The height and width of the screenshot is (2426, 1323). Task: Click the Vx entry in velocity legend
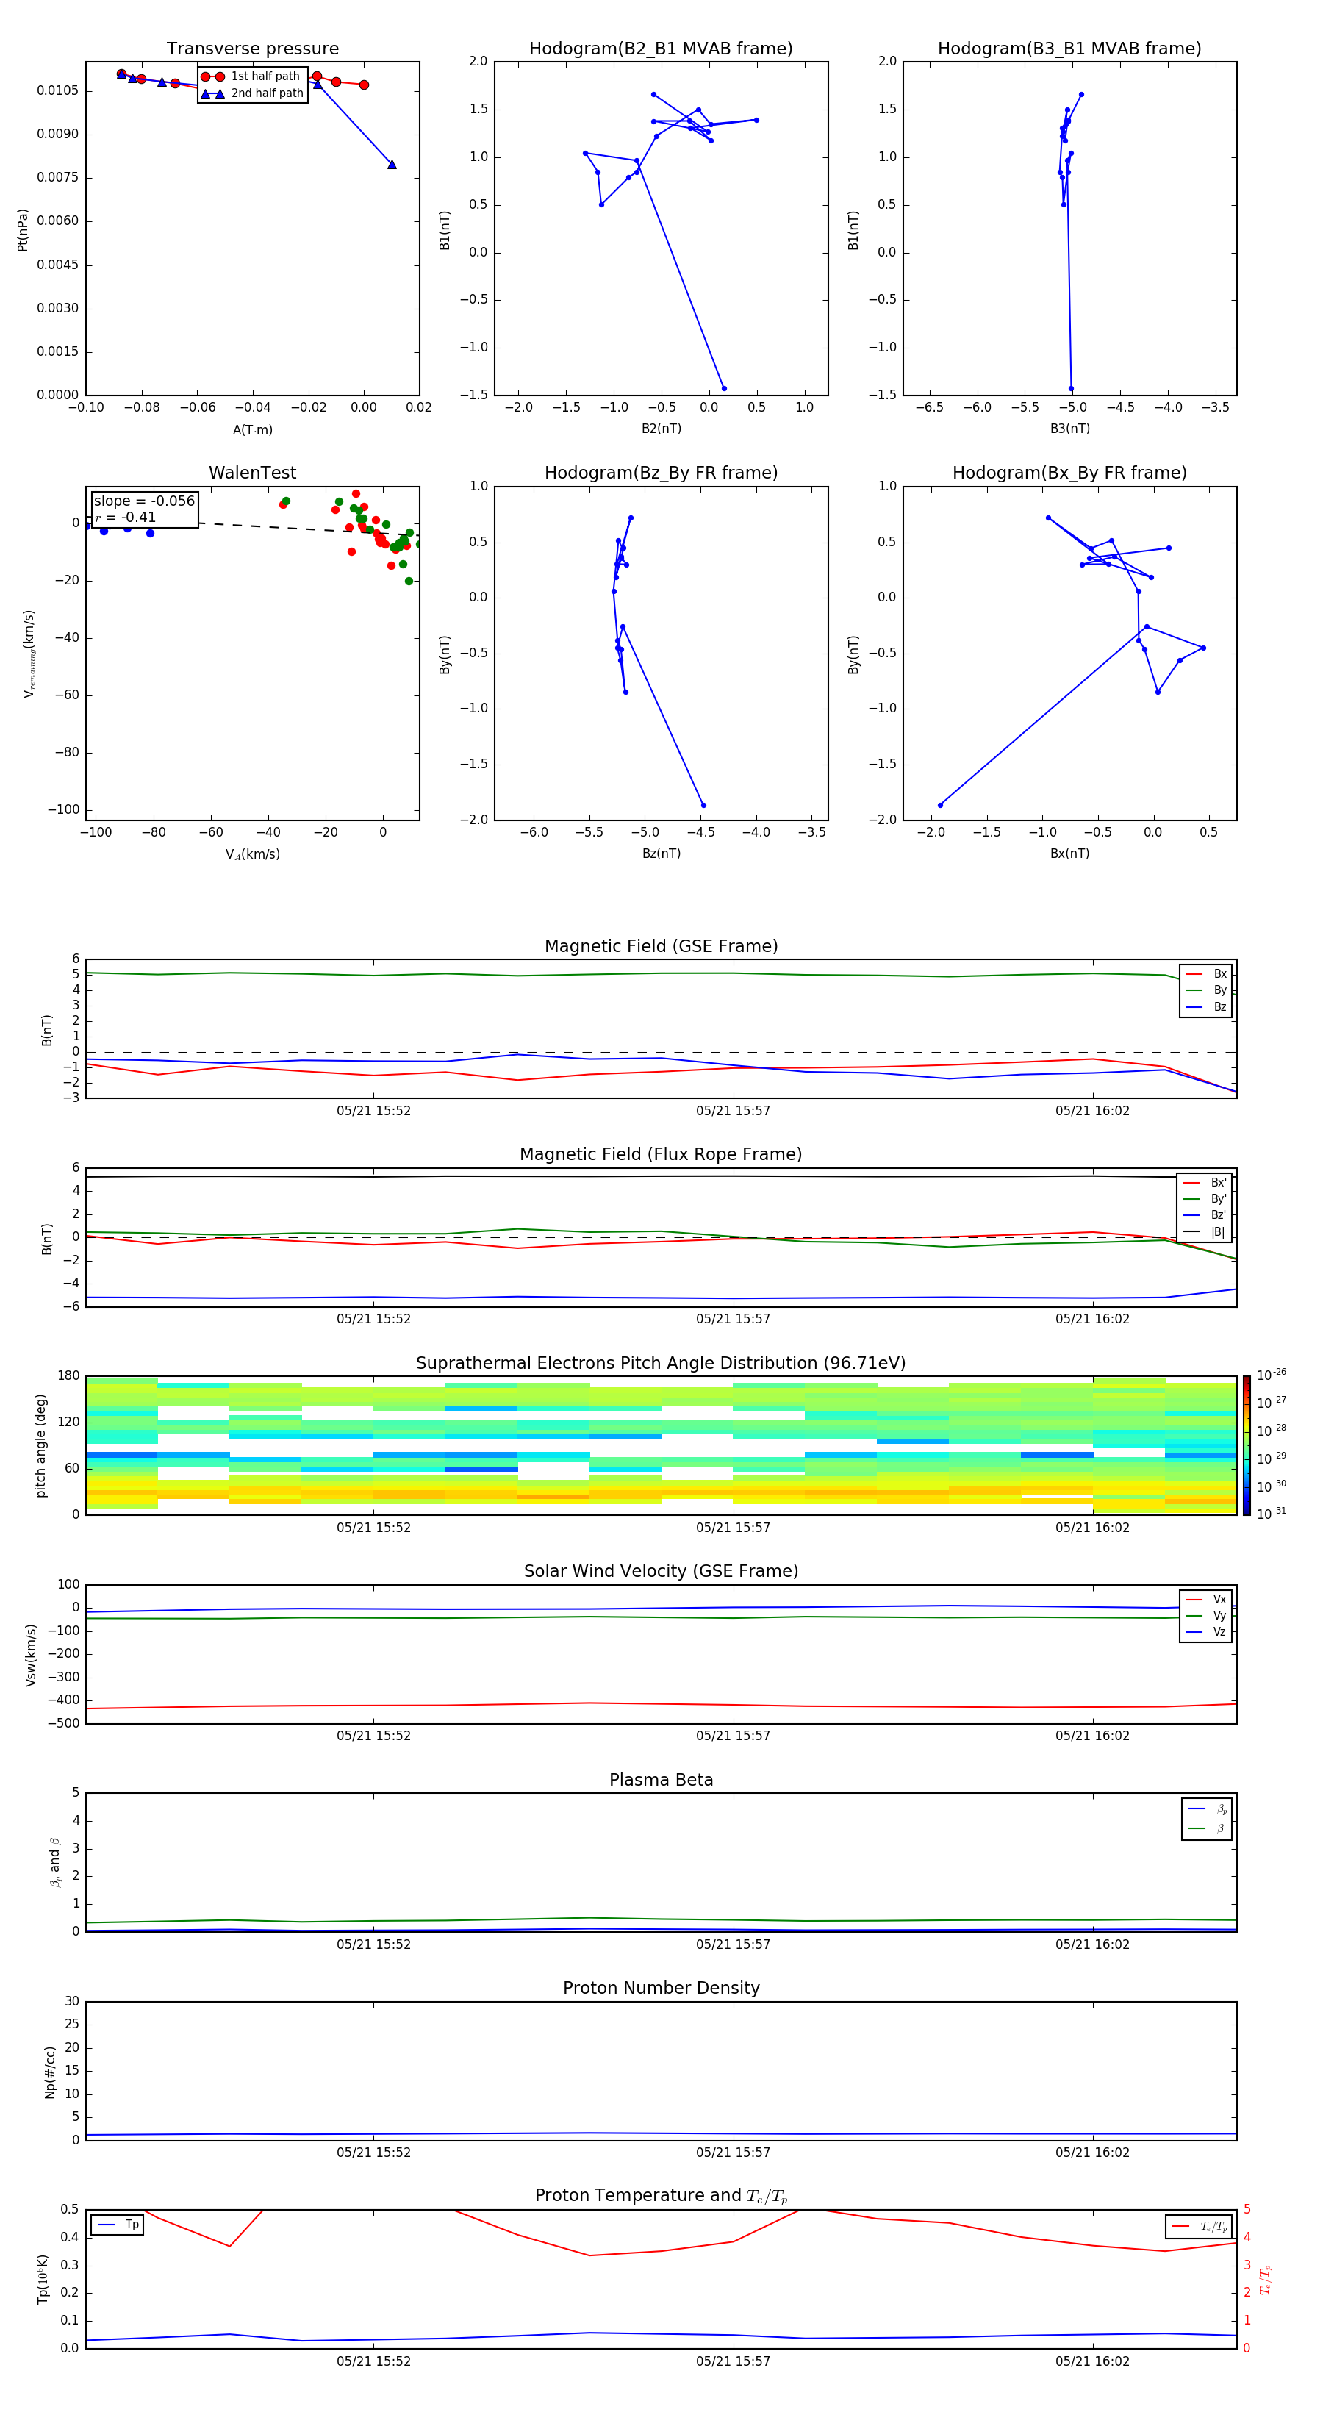tap(1206, 1600)
